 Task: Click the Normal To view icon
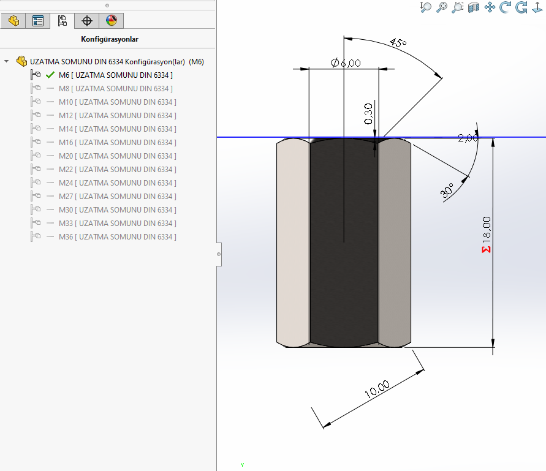[537, 7]
